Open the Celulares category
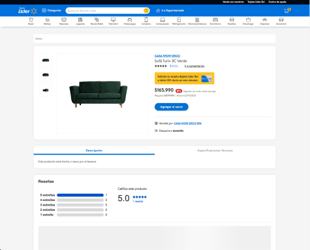310x250 pixels. (x=146, y=22)
